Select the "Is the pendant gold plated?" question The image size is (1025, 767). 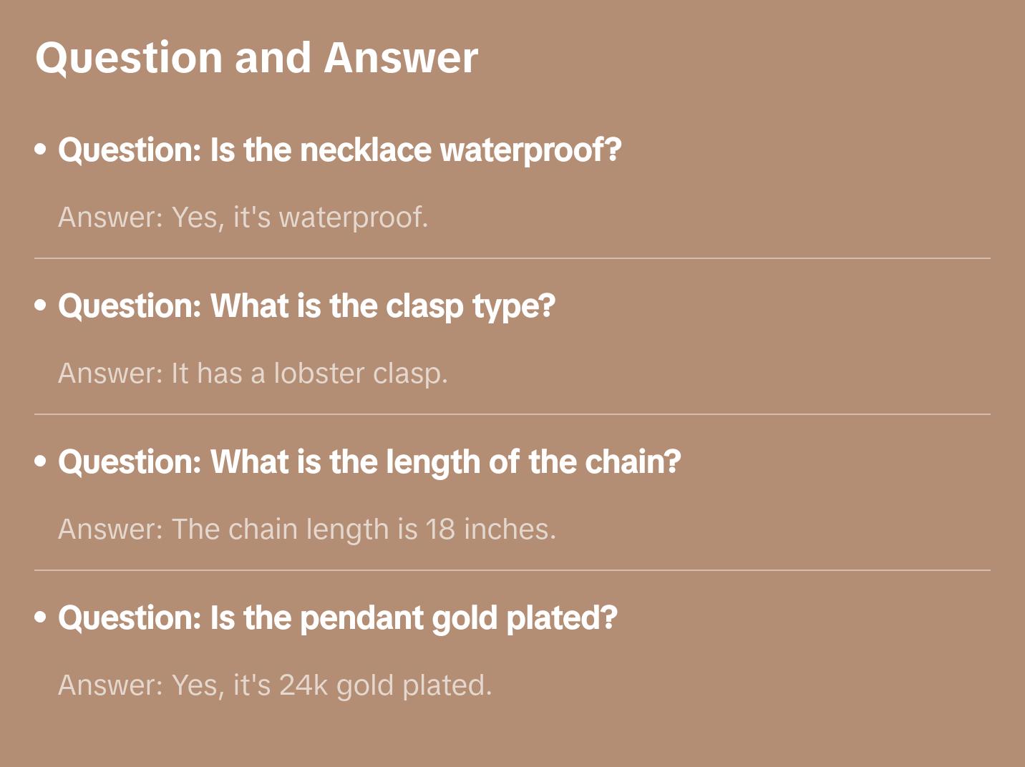337,618
